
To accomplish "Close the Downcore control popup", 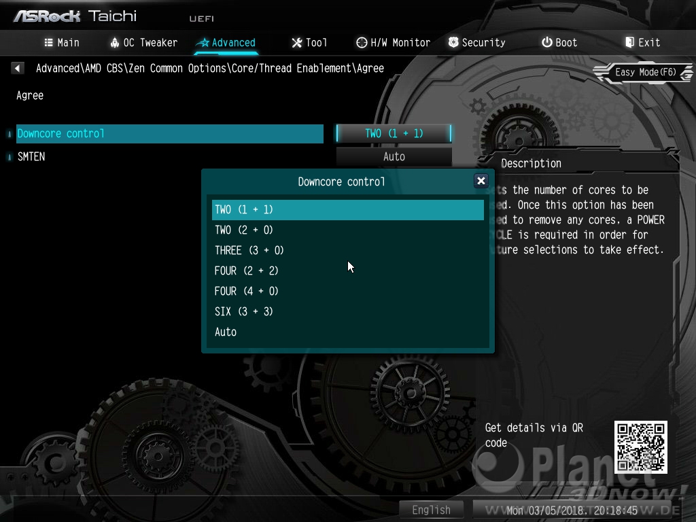I will 481,181.
